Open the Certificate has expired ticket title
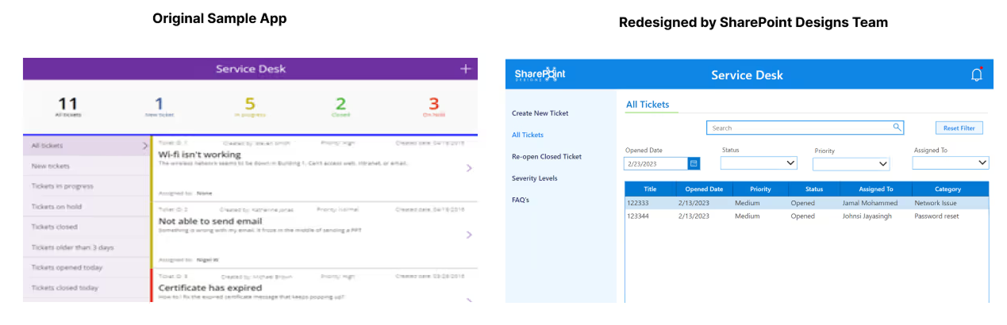Screen dimensions: 1007x325 click(x=210, y=288)
